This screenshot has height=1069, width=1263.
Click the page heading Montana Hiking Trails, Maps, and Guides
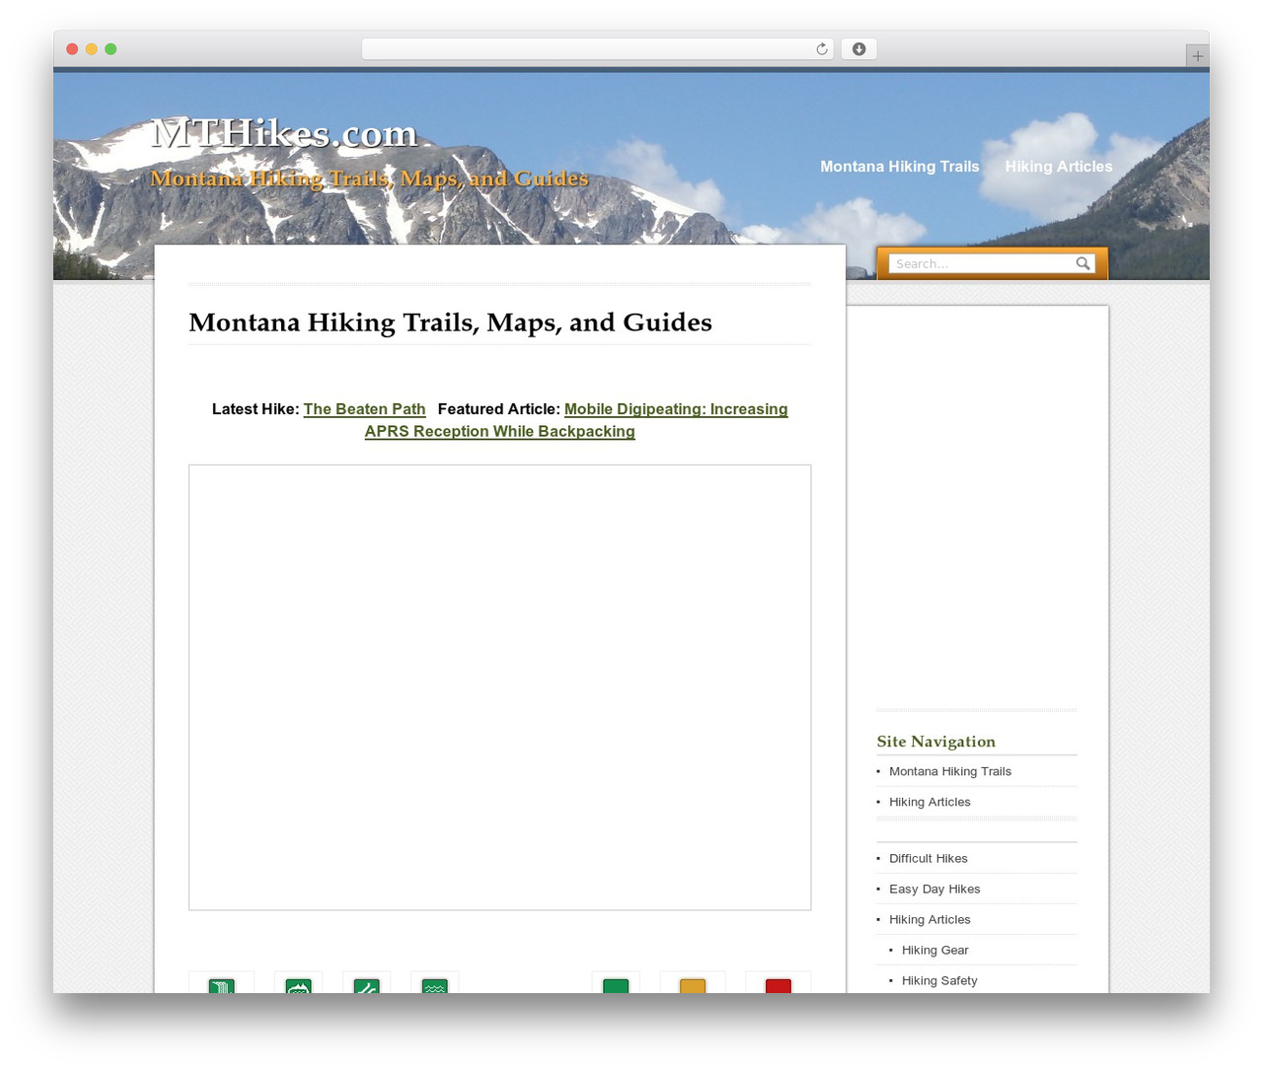point(450,322)
